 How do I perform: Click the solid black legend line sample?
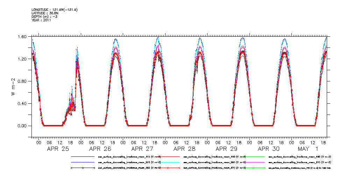83,156
